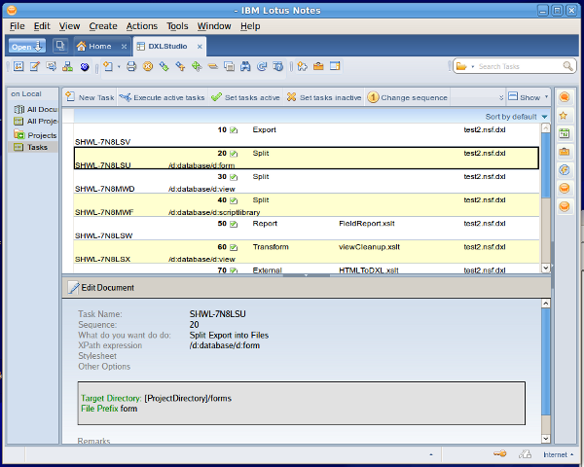Click the green down-arrow navigate next icon
The height and width of the screenshot is (467, 584).
click(x=164, y=67)
